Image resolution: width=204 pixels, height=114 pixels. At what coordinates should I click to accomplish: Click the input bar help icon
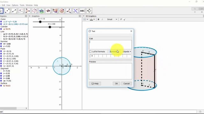[x=200, y=112]
